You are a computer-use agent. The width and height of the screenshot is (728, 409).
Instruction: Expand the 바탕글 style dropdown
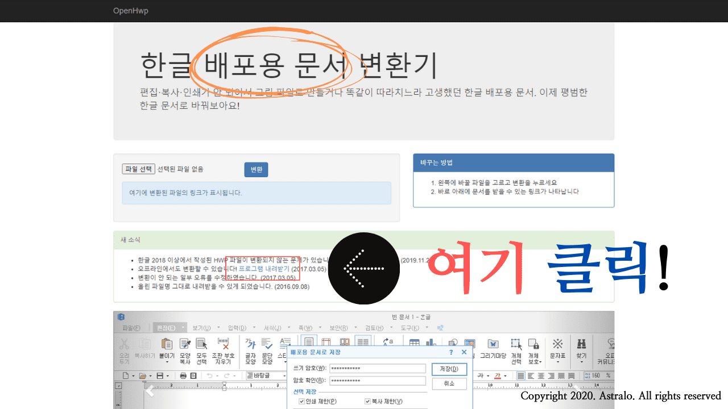point(284,375)
